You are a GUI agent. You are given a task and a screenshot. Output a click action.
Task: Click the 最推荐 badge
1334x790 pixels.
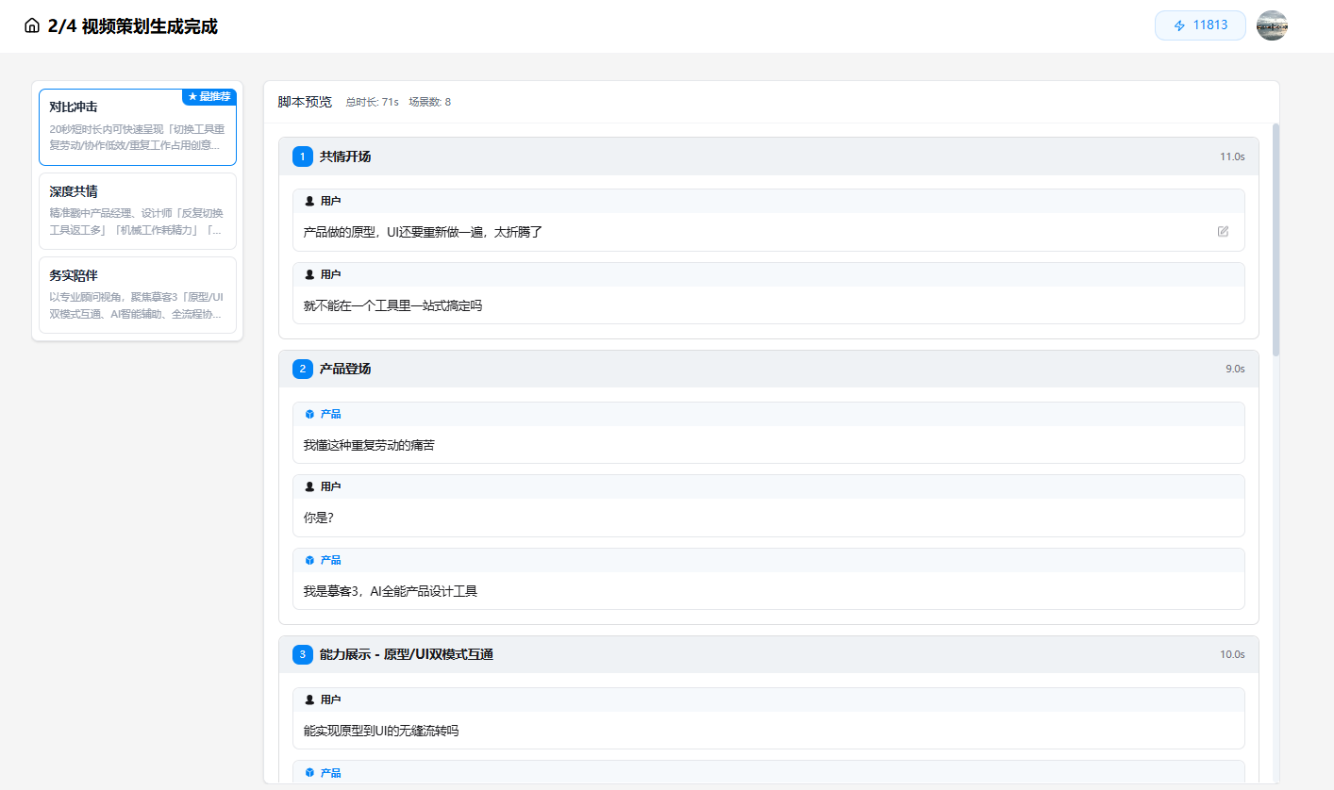[209, 96]
